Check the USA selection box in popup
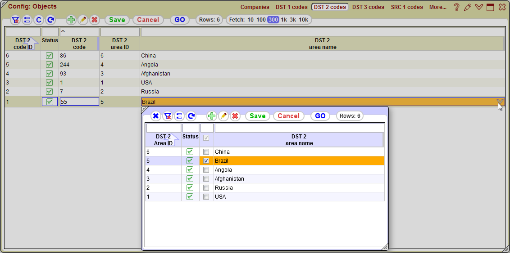 (x=206, y=196)
